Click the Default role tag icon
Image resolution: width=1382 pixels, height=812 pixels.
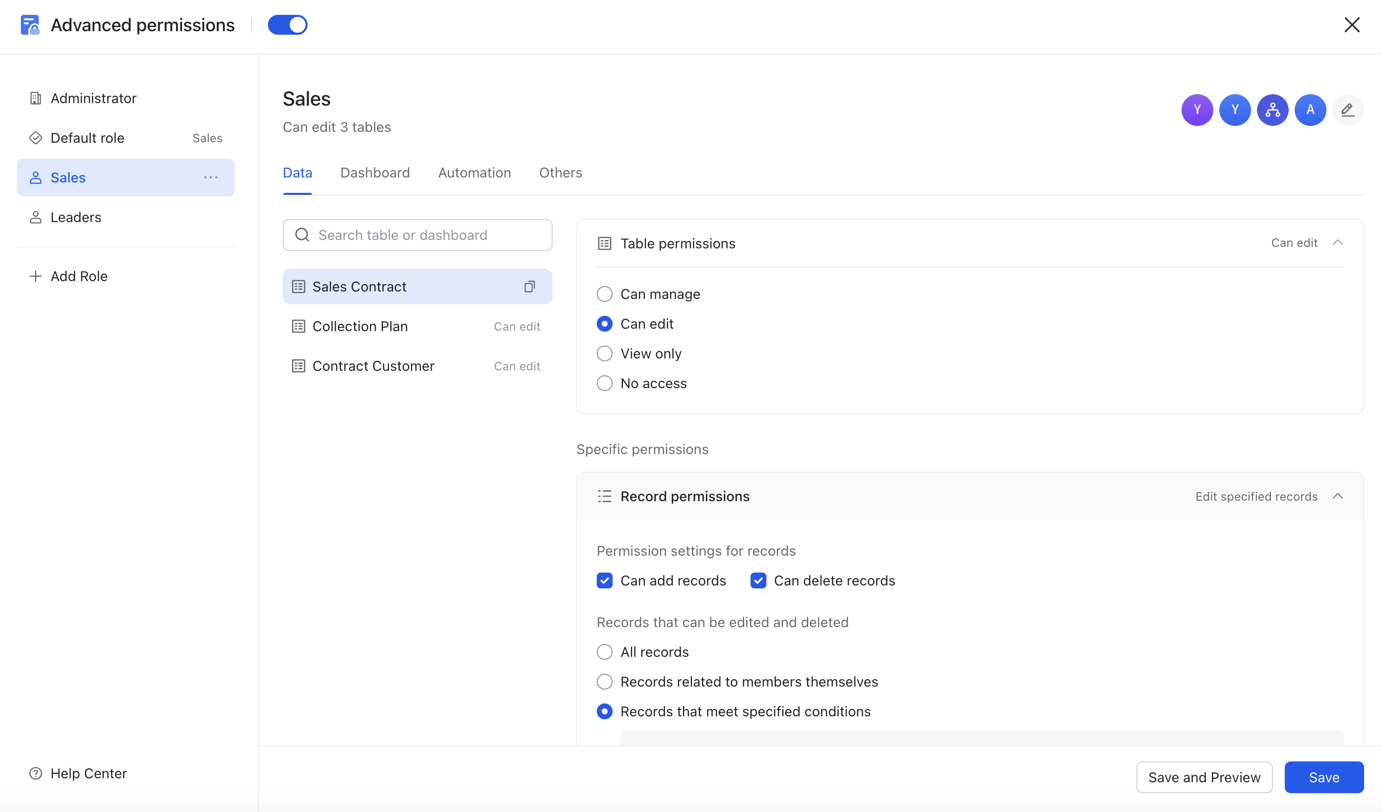[36, 137]
